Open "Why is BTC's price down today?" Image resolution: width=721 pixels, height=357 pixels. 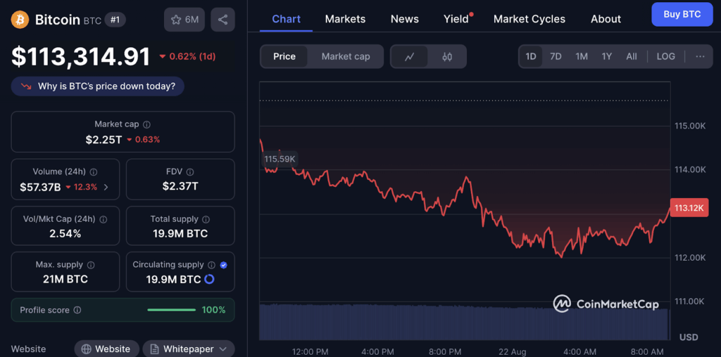click(98, 86)
